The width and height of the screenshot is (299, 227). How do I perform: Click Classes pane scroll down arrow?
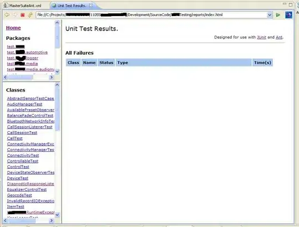pyautogui.click(x=57, y=215)
